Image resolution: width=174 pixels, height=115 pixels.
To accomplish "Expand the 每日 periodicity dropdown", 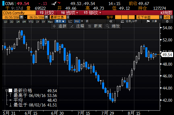I will [x=60, y=21].
